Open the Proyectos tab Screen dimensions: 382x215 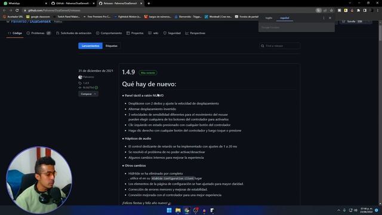(135, 33)
